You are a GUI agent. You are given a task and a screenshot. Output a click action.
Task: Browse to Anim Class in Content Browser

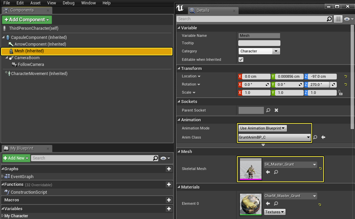click(x=315, y=137)
